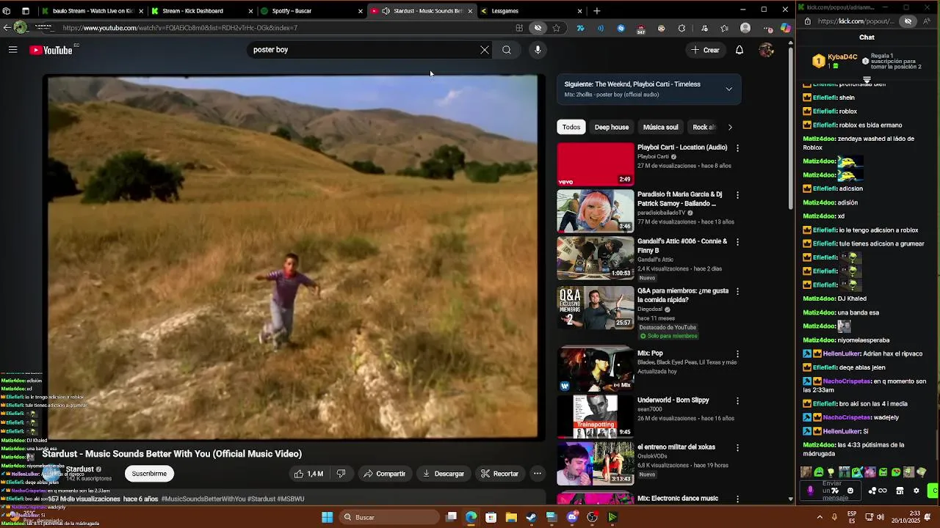
Task: Start voice search with the microphone
Action: pos(538,50)
